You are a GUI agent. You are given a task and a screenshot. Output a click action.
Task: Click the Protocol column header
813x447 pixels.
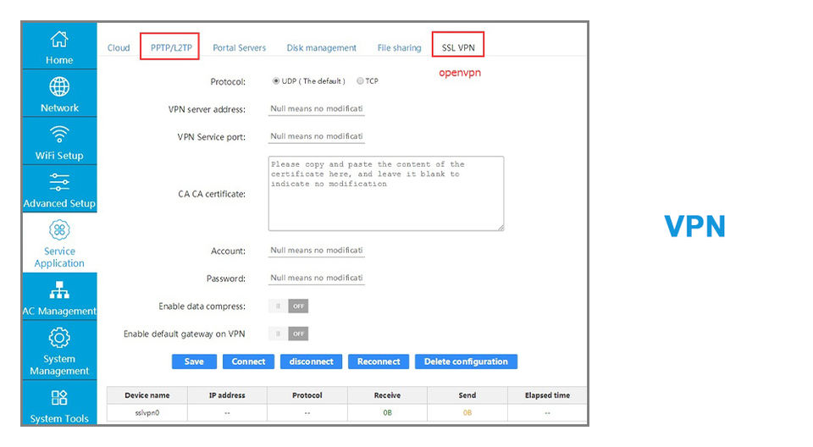307,395
